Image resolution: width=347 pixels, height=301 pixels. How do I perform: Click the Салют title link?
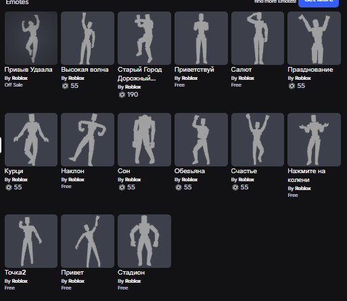pos(241,70)
